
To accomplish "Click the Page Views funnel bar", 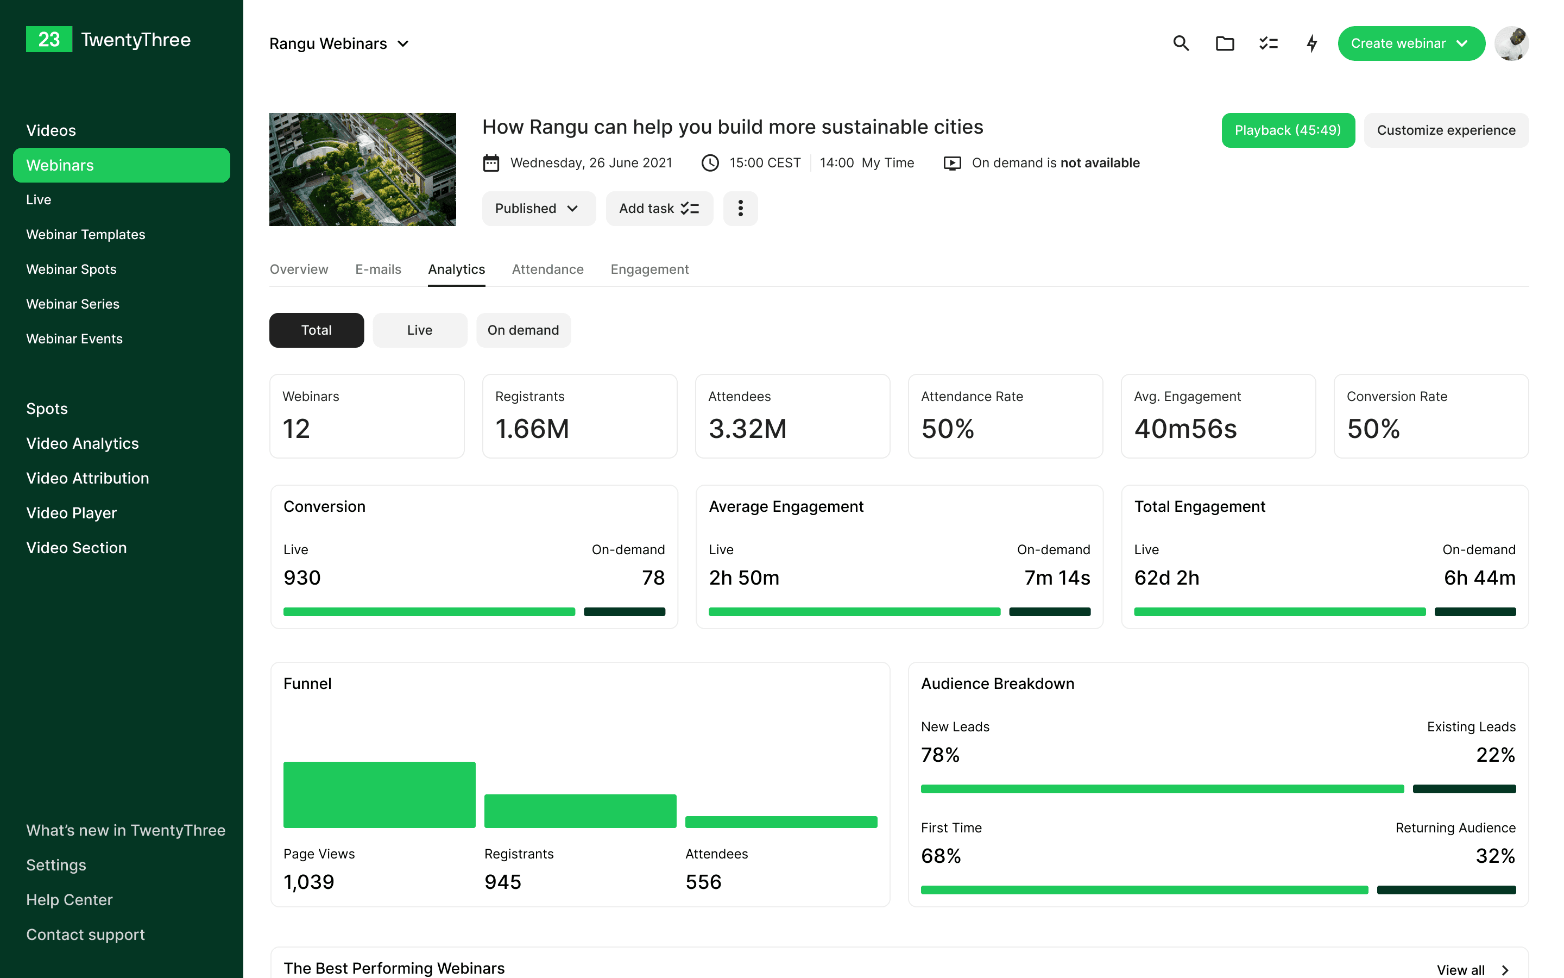I will click(x=380, y=794).
